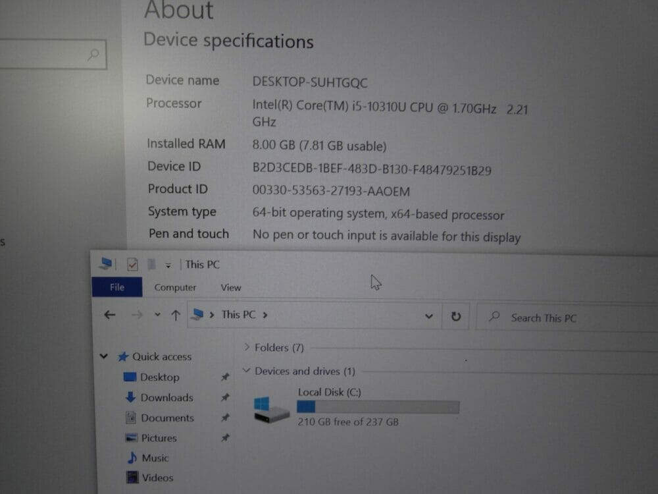Expand the chevron after This PC breadcrumb
This screenshot has width=658, height=494.
265,315
